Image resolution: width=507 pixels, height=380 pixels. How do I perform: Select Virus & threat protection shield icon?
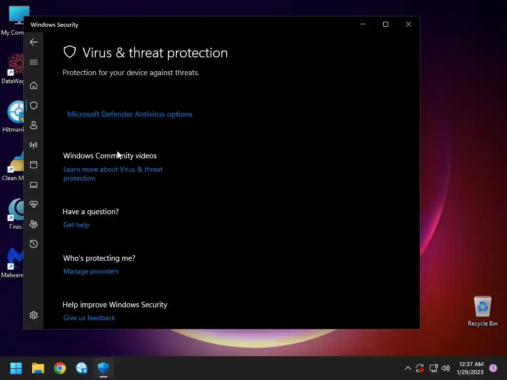click(x=34, y=105)
